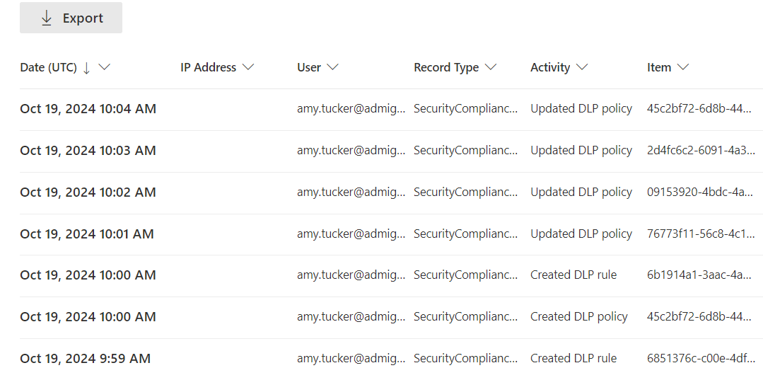Open the IP Address column filter dropdown
The image size is (763, 380).
pos(247,67)
